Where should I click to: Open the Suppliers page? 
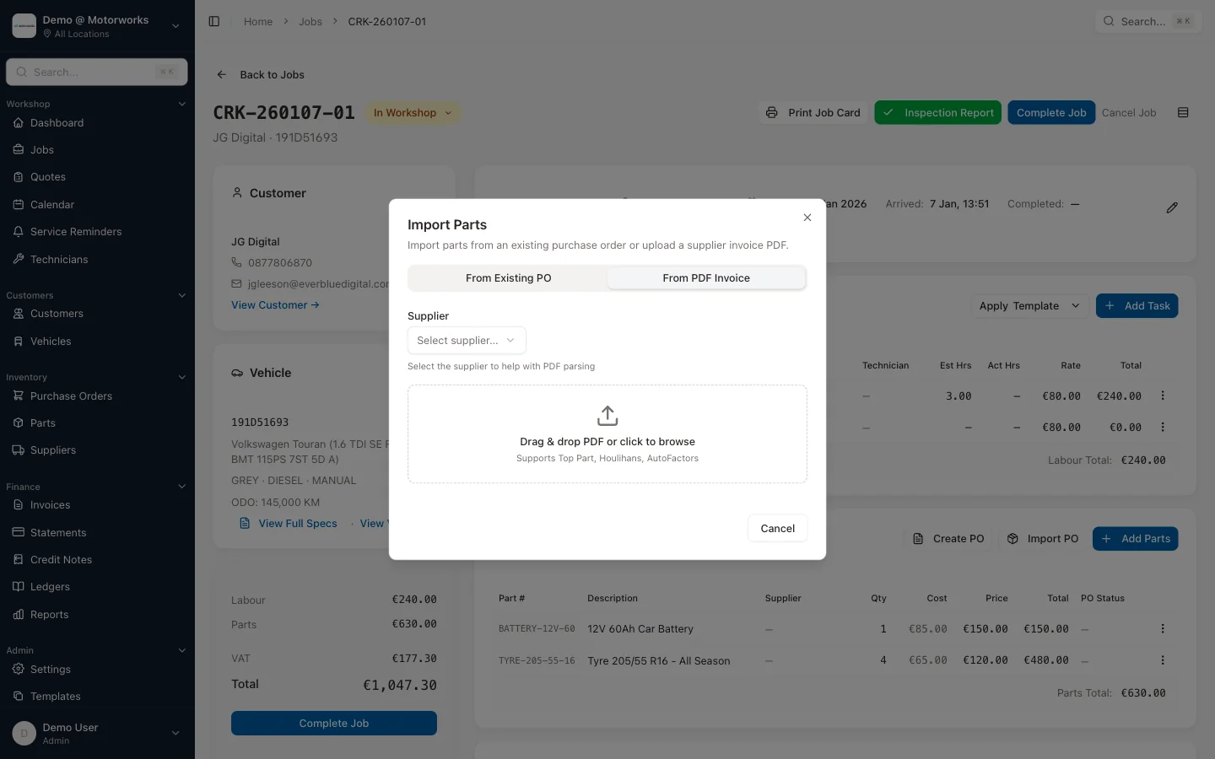(53, 450)
